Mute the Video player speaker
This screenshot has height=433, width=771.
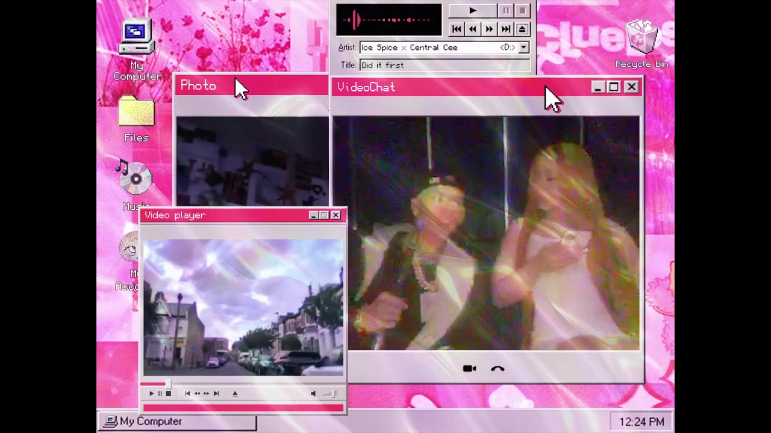[313, 393]
